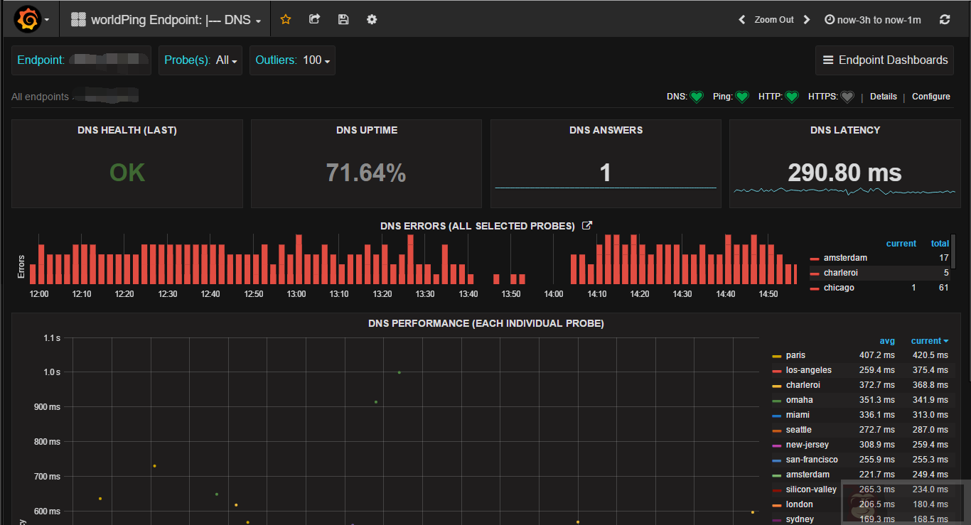Select london row in performance legend

click(x=861, y=504)
